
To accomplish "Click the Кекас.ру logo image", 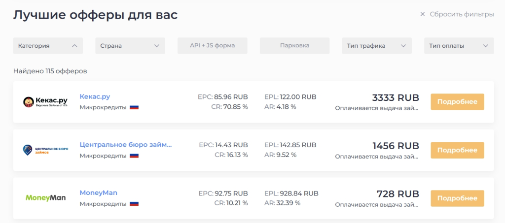I will [x=45, y=102].
